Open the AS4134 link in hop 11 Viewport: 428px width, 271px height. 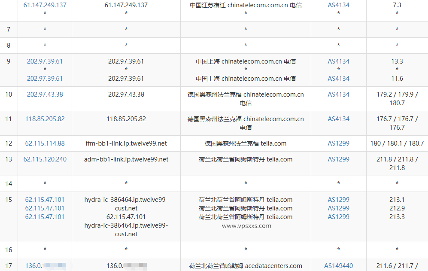[x=338, y=119]
